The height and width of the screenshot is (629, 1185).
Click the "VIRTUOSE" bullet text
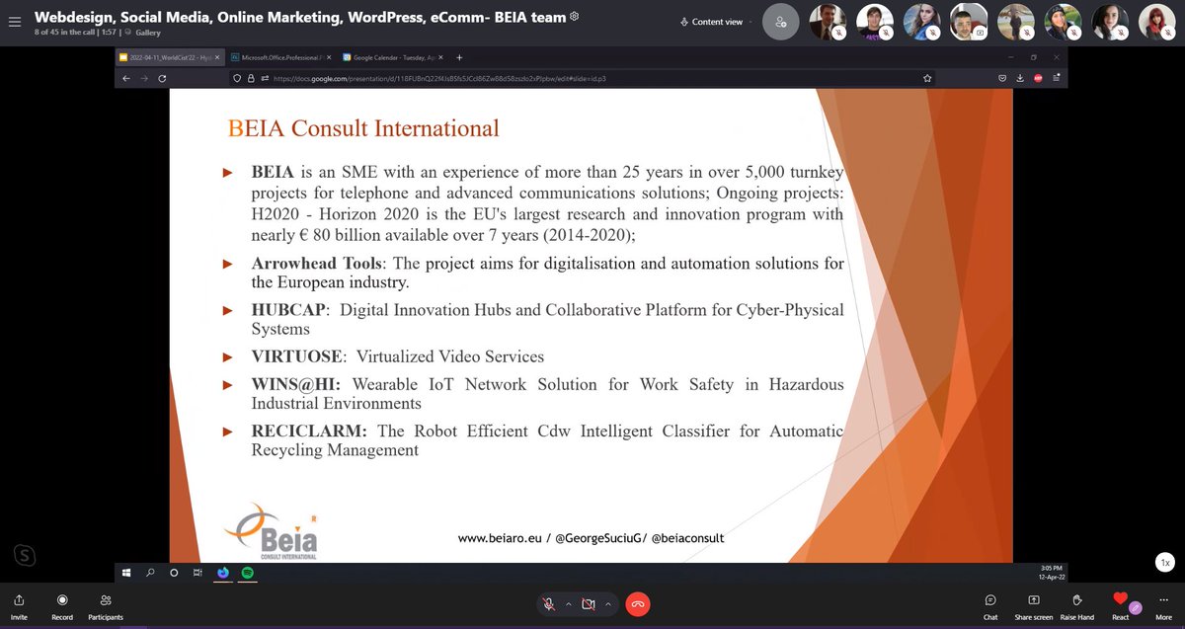click(x=298, y=356)
